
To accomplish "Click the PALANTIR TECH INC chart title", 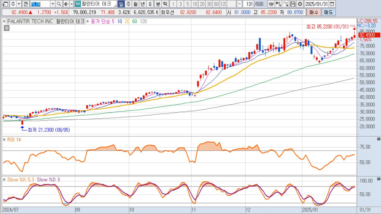I will click(46, 21).
